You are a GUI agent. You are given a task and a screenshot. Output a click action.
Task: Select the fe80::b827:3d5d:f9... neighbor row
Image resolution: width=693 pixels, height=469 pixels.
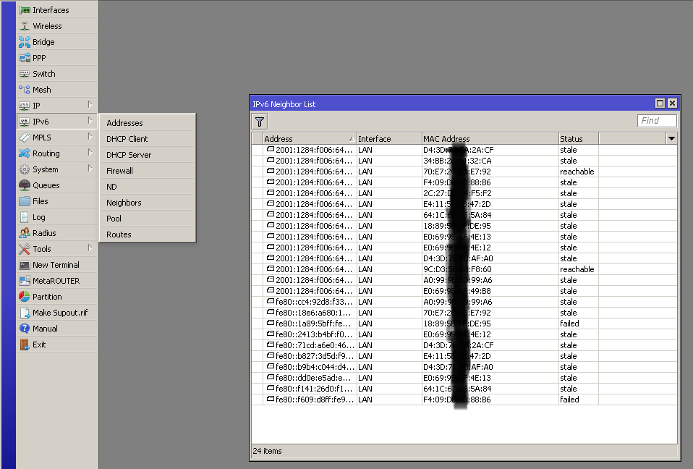(464, 356)
